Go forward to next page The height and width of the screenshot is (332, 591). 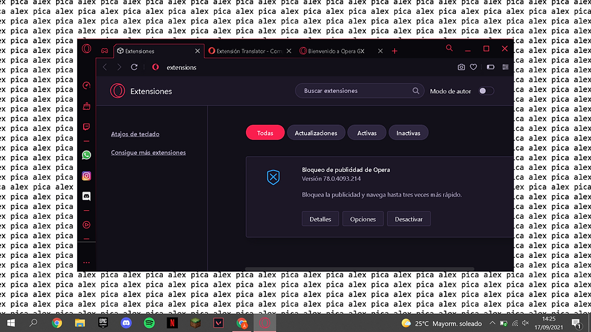119,67
